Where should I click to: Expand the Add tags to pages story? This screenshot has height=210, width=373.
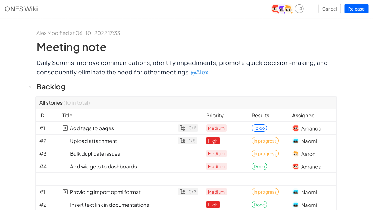pos(65,128)
